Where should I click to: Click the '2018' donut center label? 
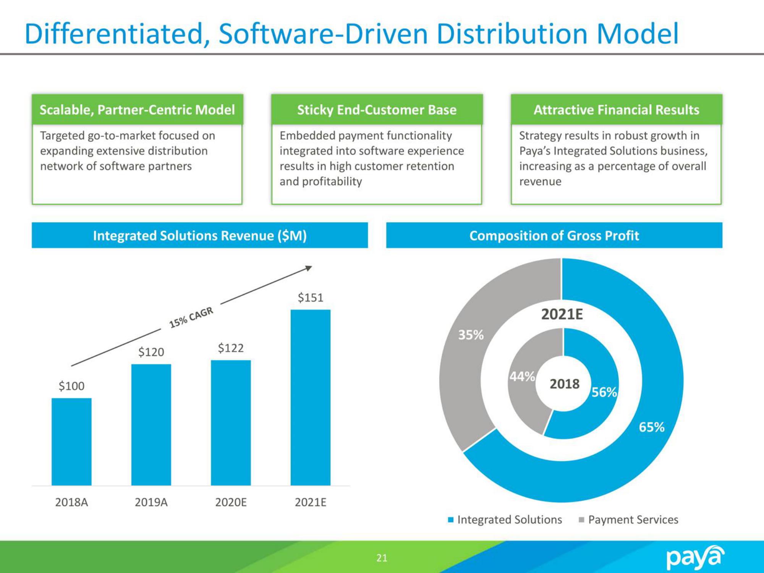point(565,384)
